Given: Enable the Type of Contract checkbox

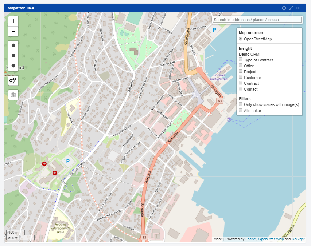Looking at the screenshot, I should (241, 60).
